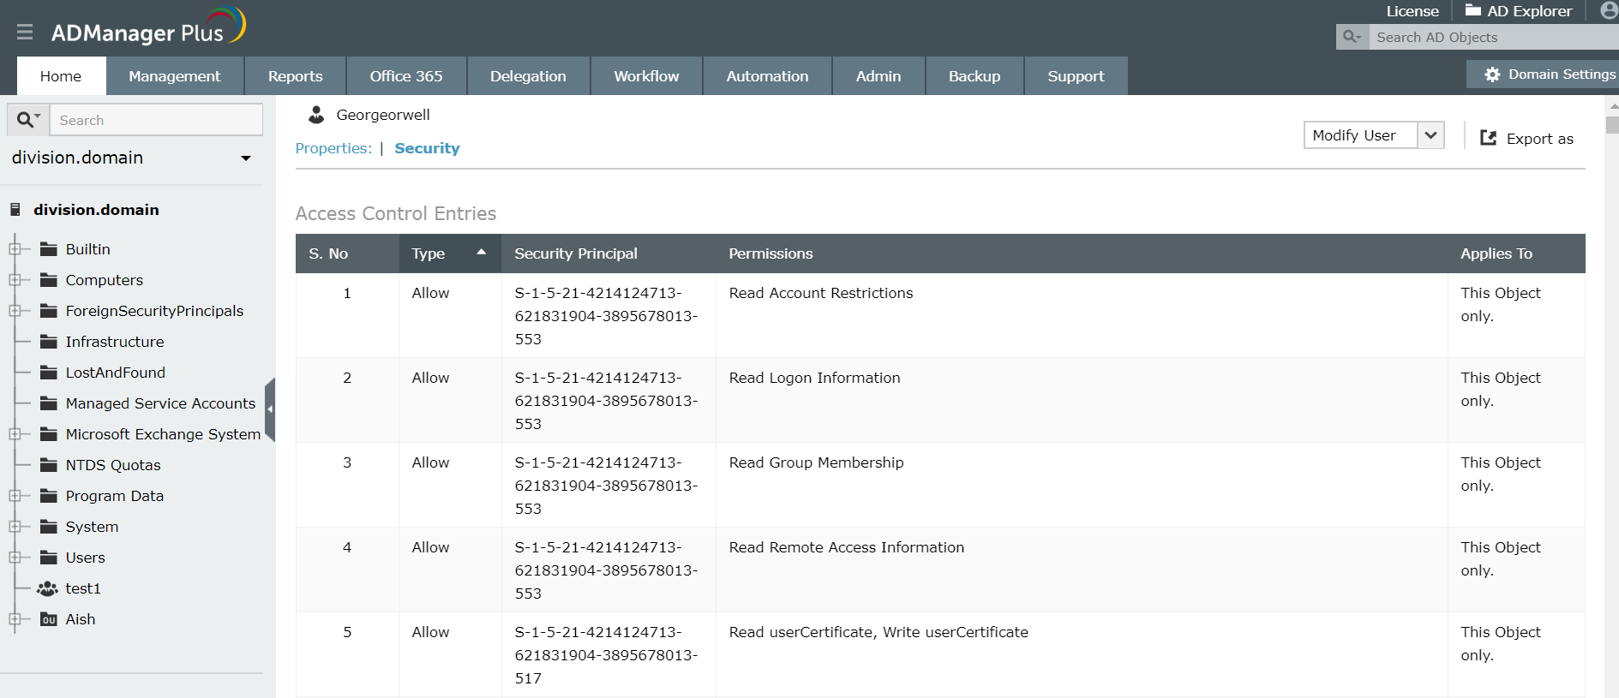The height and width of the screenshot is (698, 1619).
Task: Expand the System tree node
Action: [15, 527]
